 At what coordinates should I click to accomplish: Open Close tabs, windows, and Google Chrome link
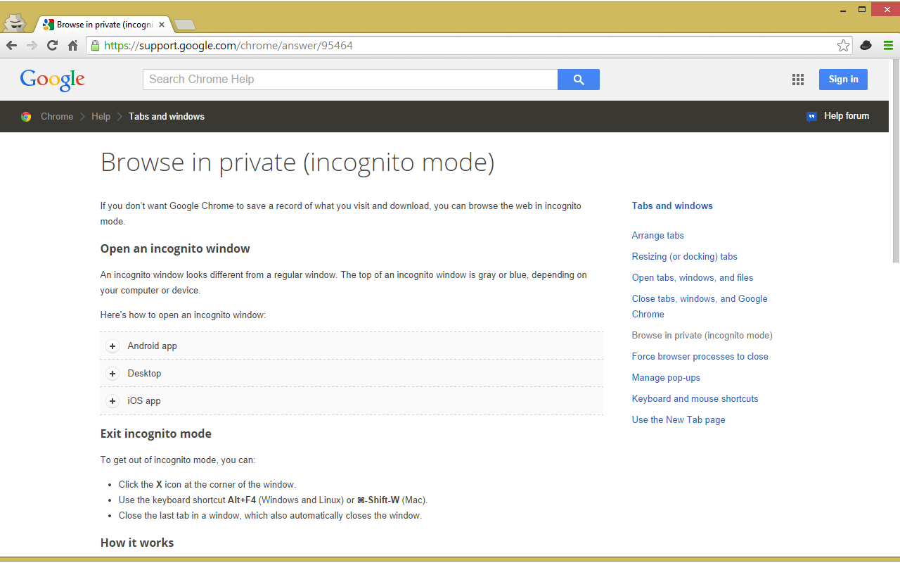[700, 306]
